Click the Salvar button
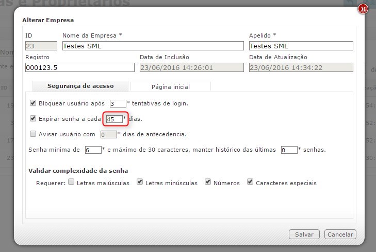The height and width of the screenshot is (252, 376). click(x=304, y=234)
